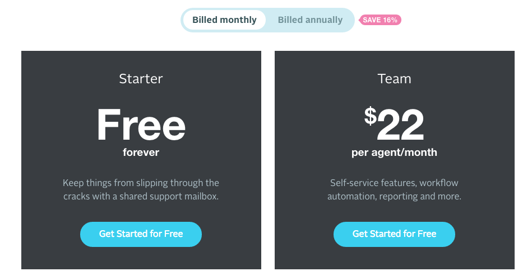
Task: Click 'automation, reporting and more' text line
Action: click(394, 197)
